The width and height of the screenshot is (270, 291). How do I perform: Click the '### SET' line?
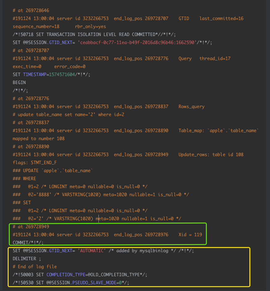(x=22, y=203)
